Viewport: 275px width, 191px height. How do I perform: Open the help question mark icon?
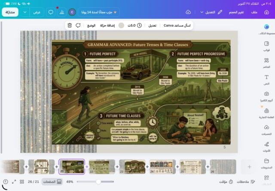(6, 182)
